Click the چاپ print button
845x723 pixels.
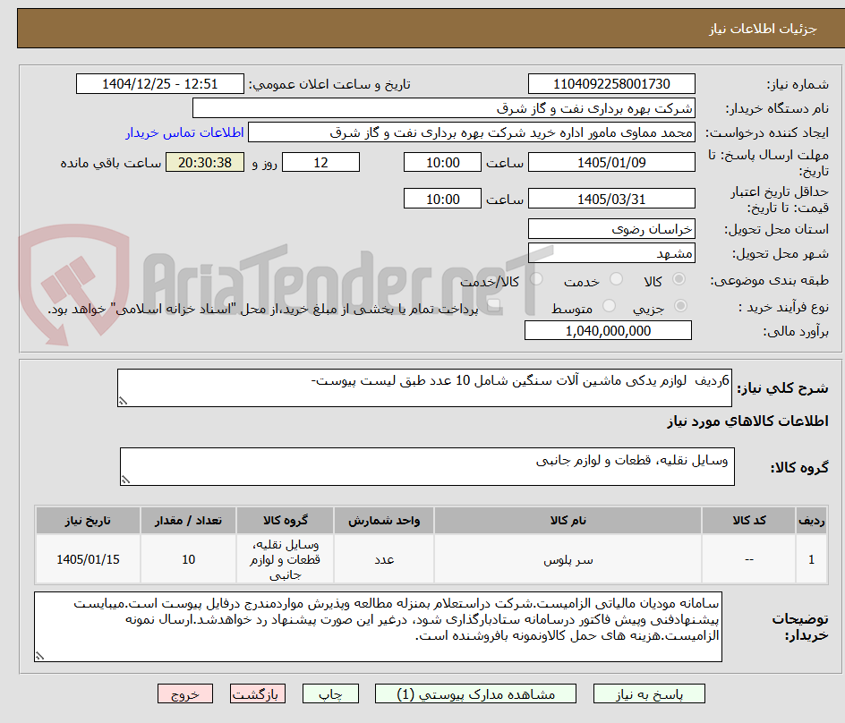click(x=330, y=693)
